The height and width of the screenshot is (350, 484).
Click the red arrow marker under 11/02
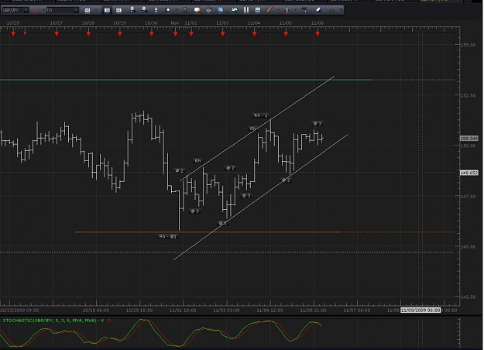point(191,33)
